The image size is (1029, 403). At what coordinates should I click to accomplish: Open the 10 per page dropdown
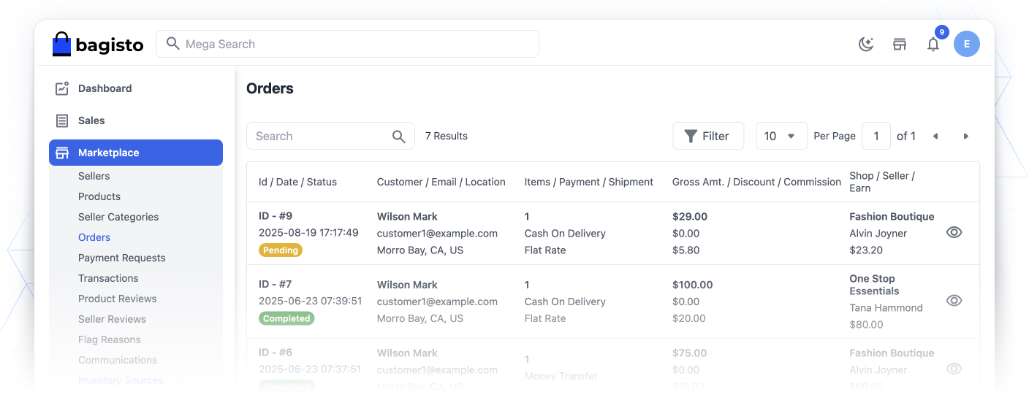(781, 136)
